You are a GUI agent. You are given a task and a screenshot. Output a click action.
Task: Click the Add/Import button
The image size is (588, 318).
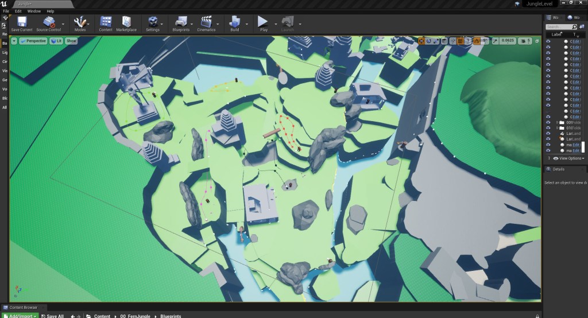click(x=20, y=316)
